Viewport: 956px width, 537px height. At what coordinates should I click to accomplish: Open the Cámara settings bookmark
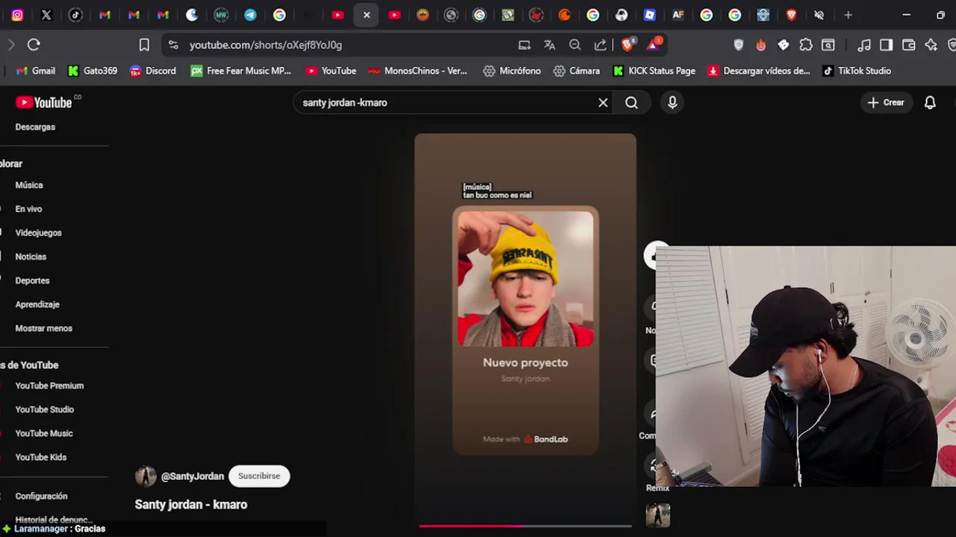577,71
